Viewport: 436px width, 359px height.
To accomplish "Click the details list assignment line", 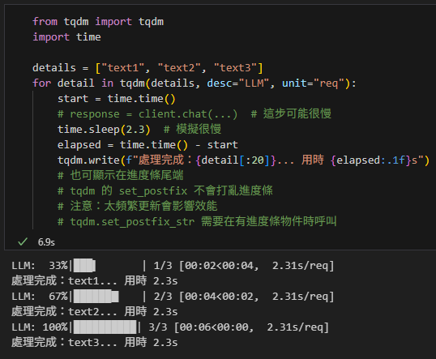I will (147, 68).
